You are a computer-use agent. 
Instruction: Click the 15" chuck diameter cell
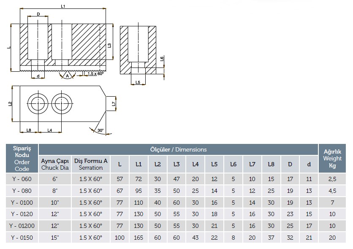55,238
